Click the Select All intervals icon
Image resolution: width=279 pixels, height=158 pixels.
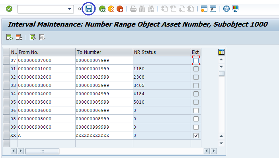click(x=33, y=37)
